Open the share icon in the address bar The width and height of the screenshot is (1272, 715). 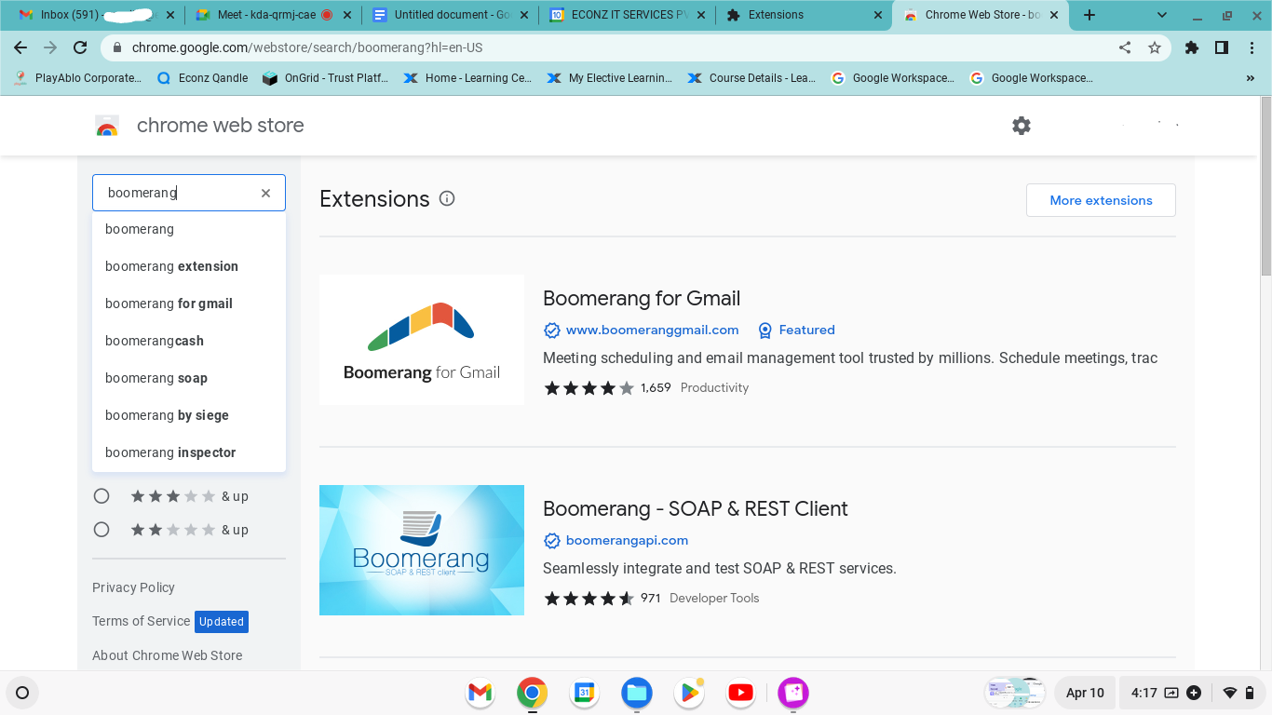point(1125,47)
